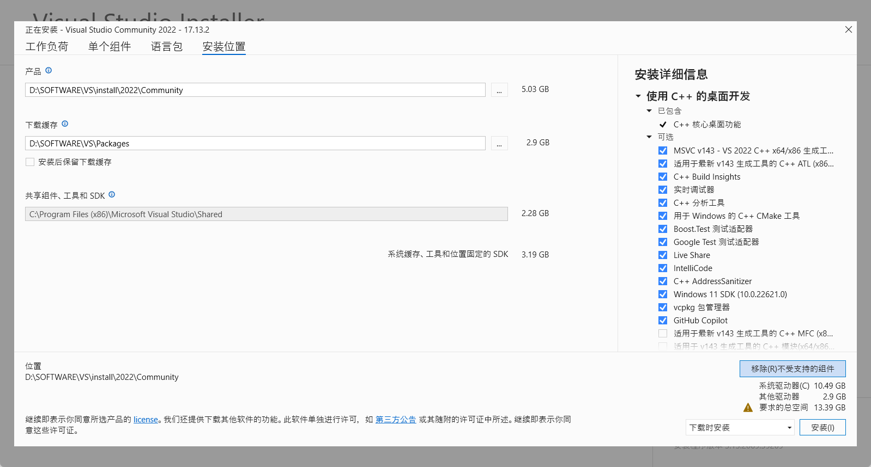The width and height of the screenshot is (871, 467).
Task: Close the installer dialog with the X
Action: pos(849,29)
